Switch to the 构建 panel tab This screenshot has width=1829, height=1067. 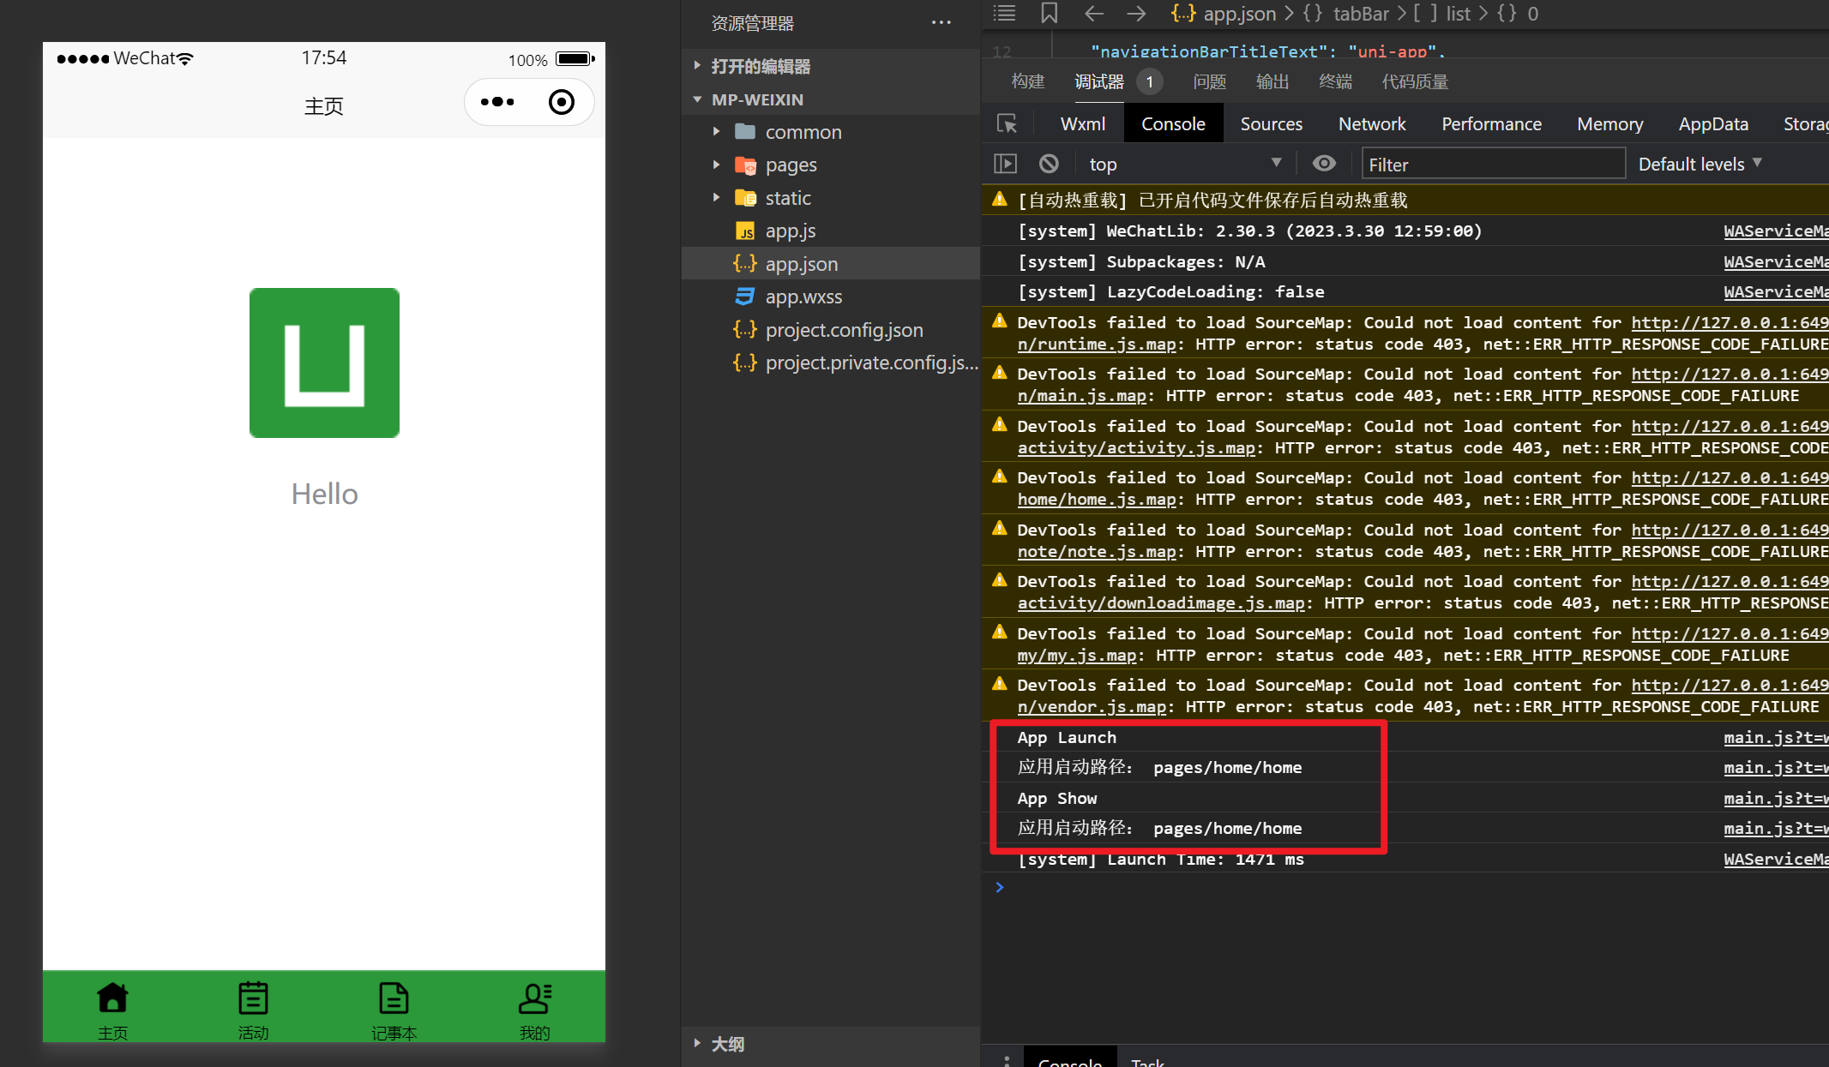(x=1027, y=81)
